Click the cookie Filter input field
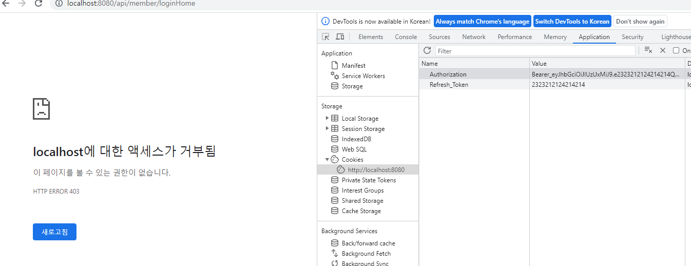Viewport: 691px width, 266px height. click(535, 51)
